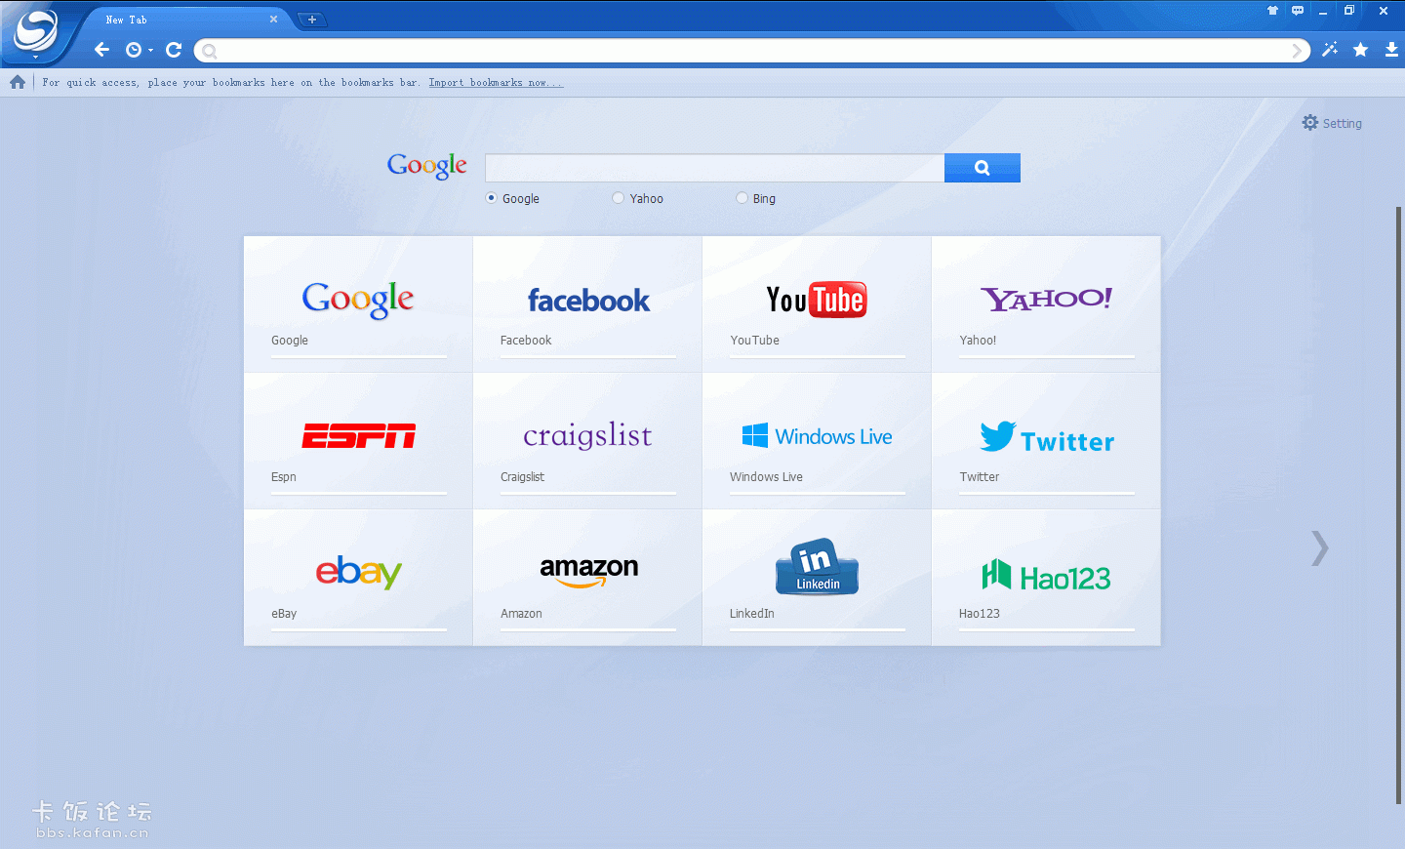Select the Google search engine radio button

point(492,198)
